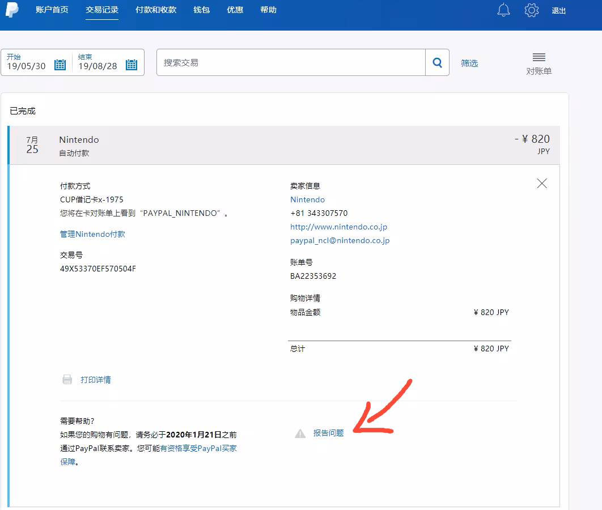The width and height of the screenshot is (602, 510).
Task: Open the 优惠 navigation item
Action: point(235,10)
